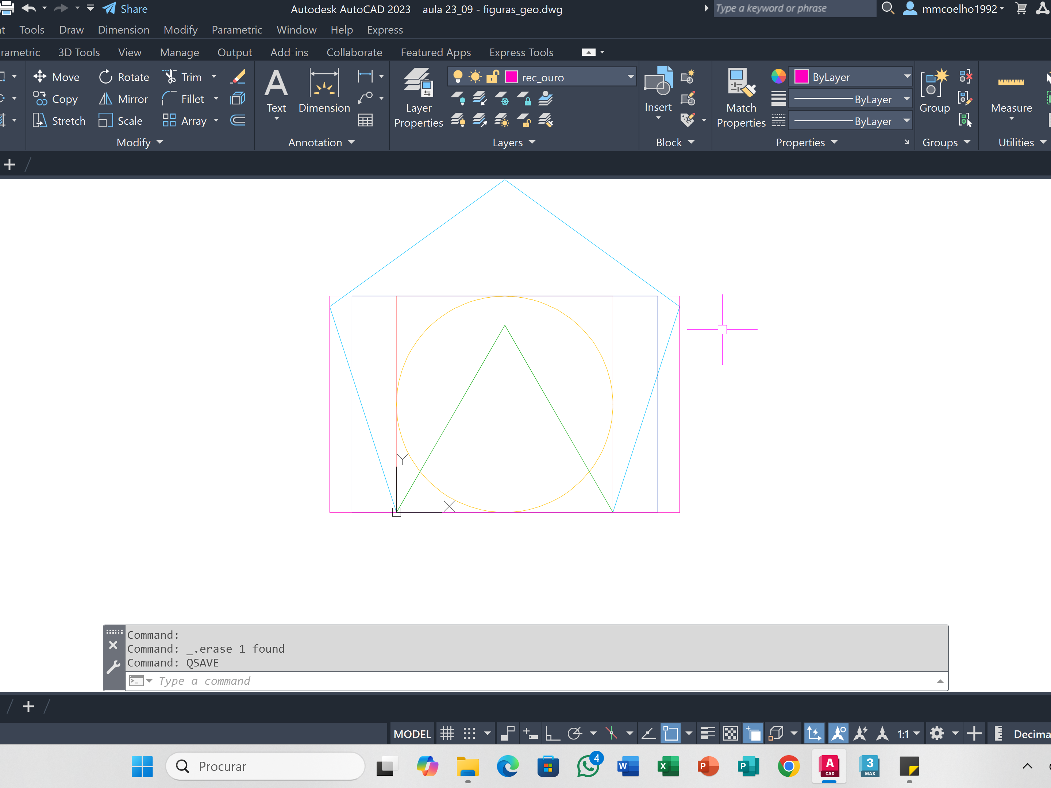Switch to the Express Tools tab
The image size is (1051, 788).
[521, 52]
